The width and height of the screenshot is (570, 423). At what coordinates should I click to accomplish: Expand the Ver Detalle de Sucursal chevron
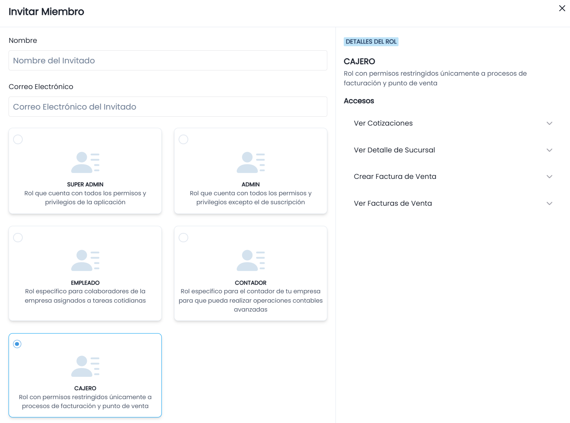(x=549, y=150)
